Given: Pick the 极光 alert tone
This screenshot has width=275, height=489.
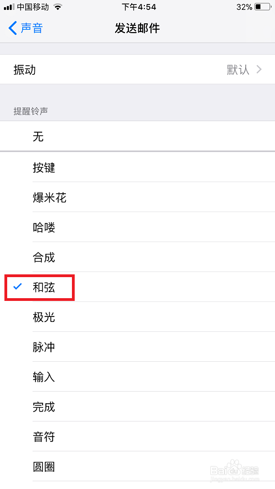Looking at the screenshot, I should pyautogui.click(x=137, y=317).
